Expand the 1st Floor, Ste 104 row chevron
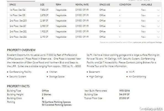The image size is (164, 111). pos(158,10)
